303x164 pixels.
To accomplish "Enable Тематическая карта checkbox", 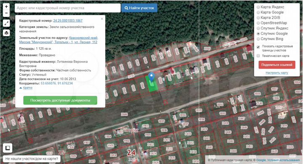I will pyautogui.click(x=258, y=56).
